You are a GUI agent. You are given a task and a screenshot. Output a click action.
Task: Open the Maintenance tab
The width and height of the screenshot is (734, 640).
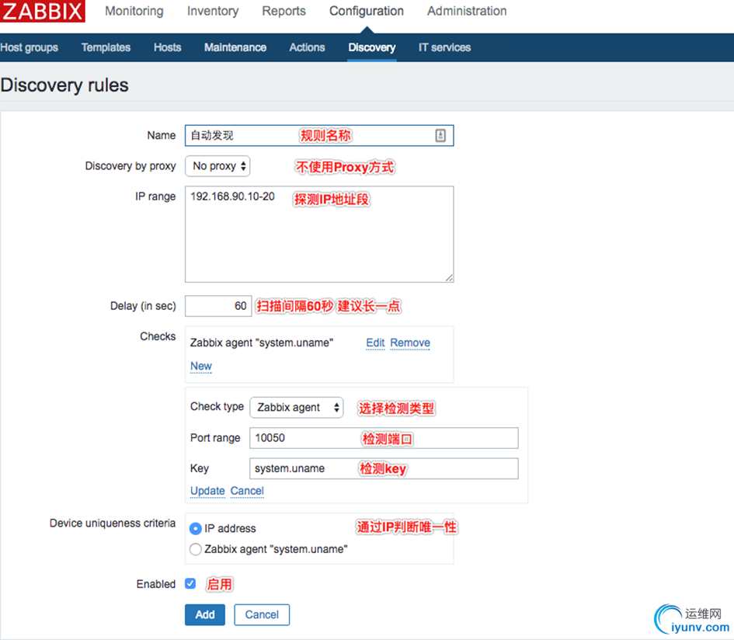(x=235, y=47)
